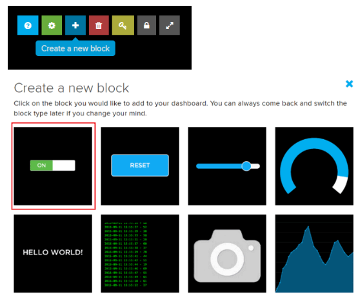The image size is (358, 299).
Task: Click the slider's round blue handle
Action: [x=246, y=166]
